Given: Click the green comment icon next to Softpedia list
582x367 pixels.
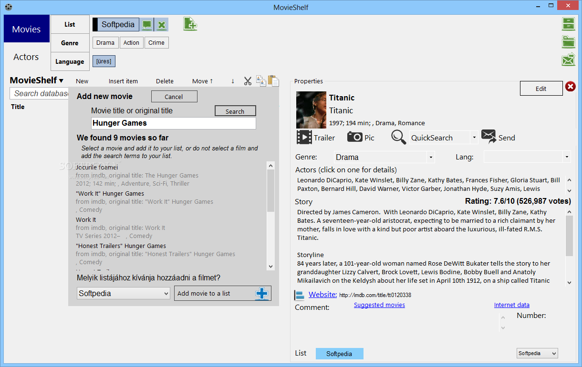Looking at the screenshot, I should (x=147, y=25).
